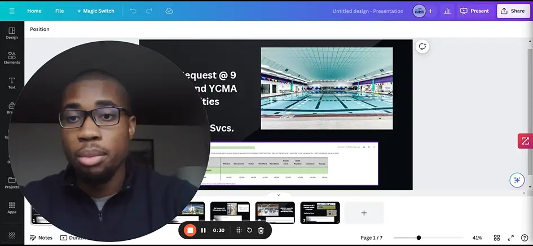Open the Apps panel
This screenshot has height=246, width=533.
coord(12,207)
